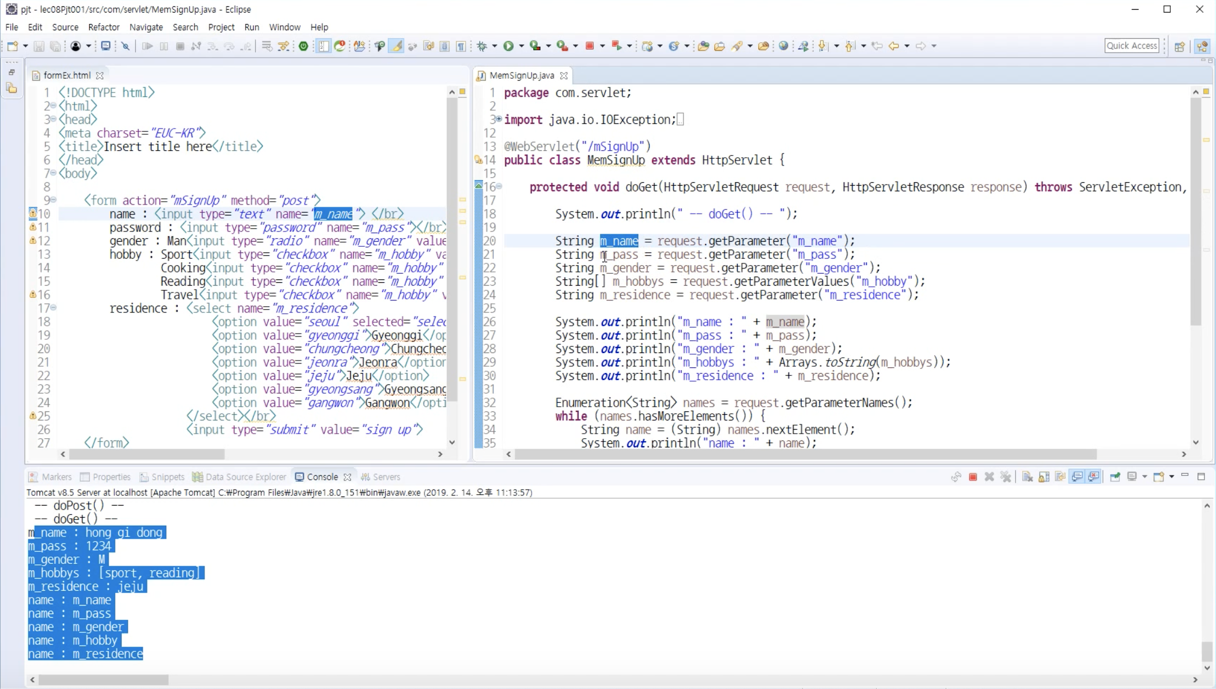This screenshot has width=1216, height=689.
Task: Toggle Mark Occurrences highlighter in toolbar
Action: [x=396, y=46]
